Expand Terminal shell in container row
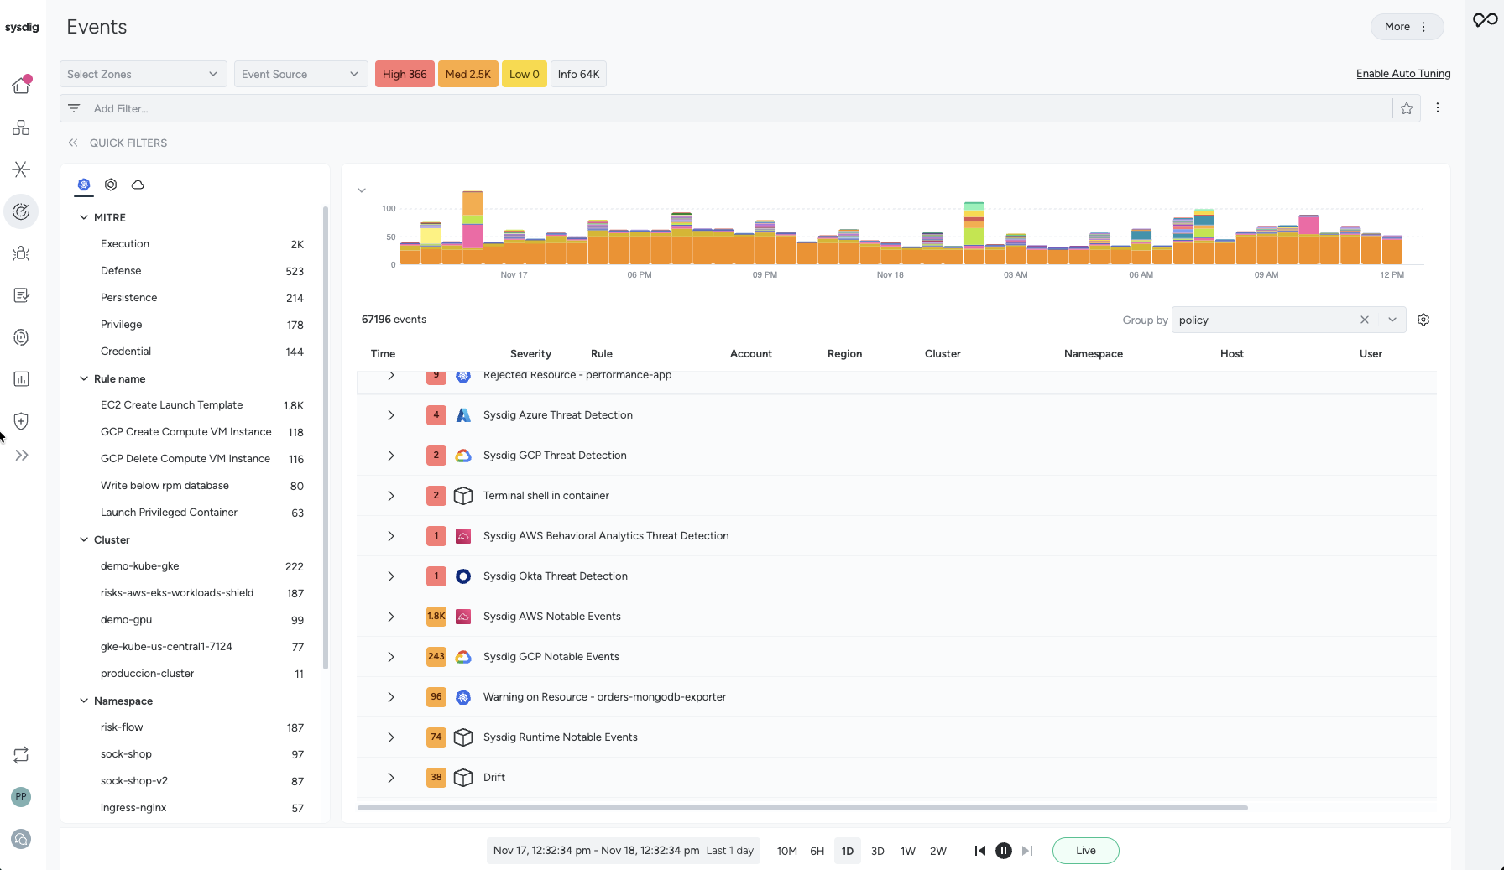The image size is (1504, 870). pyautogui.click(x=391, y=496)
